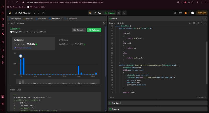Switch to the Submissions tab

click(x=71, y=19)
